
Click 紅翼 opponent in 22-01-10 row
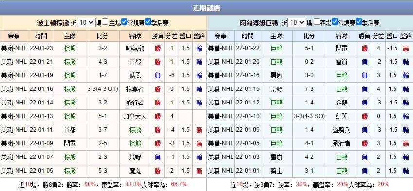click(x=341, y=116)
